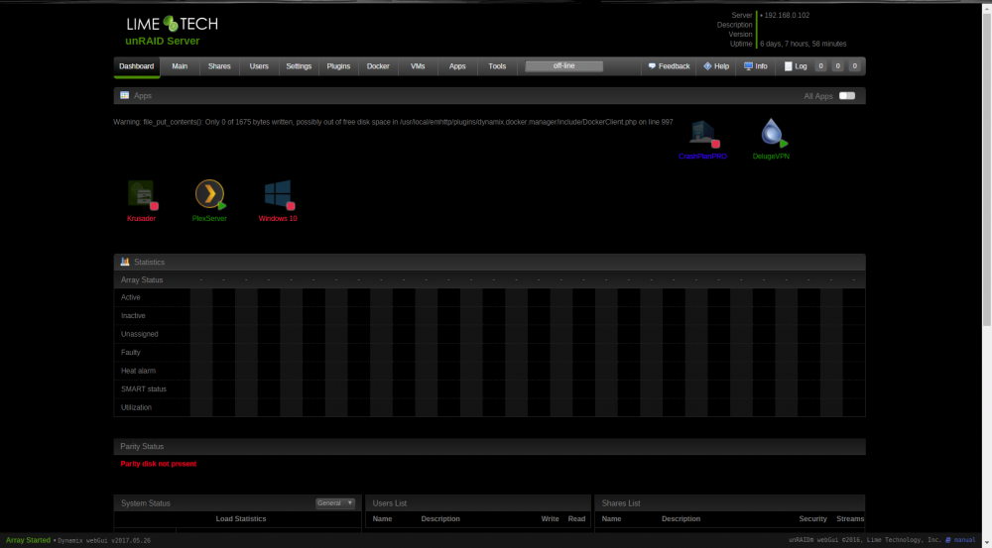Click the Statistics panel chart icon
The width and height of the screenshot is (992, 548).
click(x=125, y=262)
